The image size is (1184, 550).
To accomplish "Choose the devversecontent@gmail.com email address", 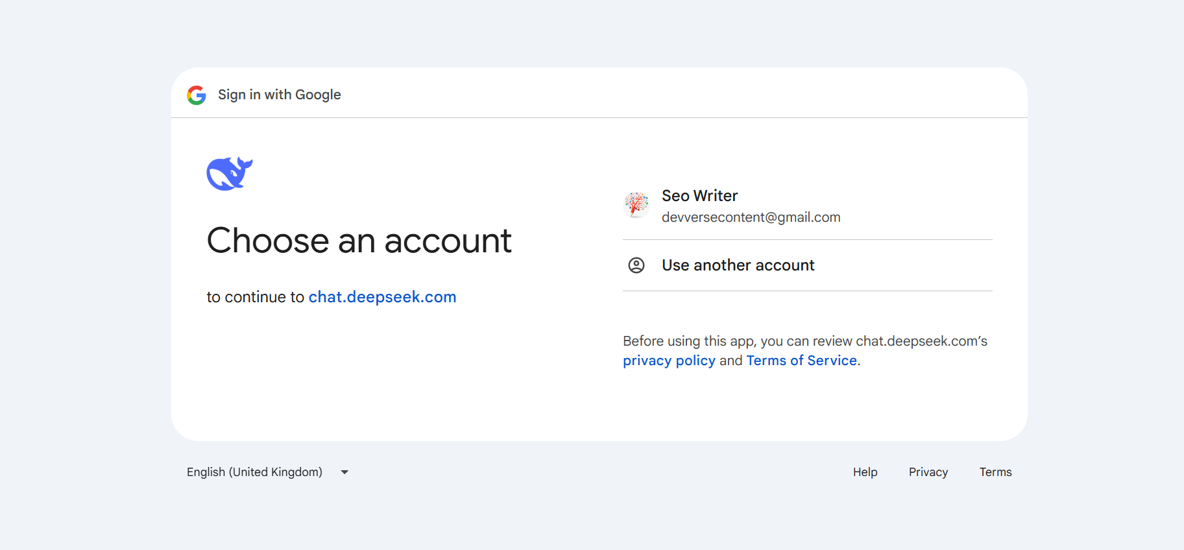I will [x=751, y=217].
